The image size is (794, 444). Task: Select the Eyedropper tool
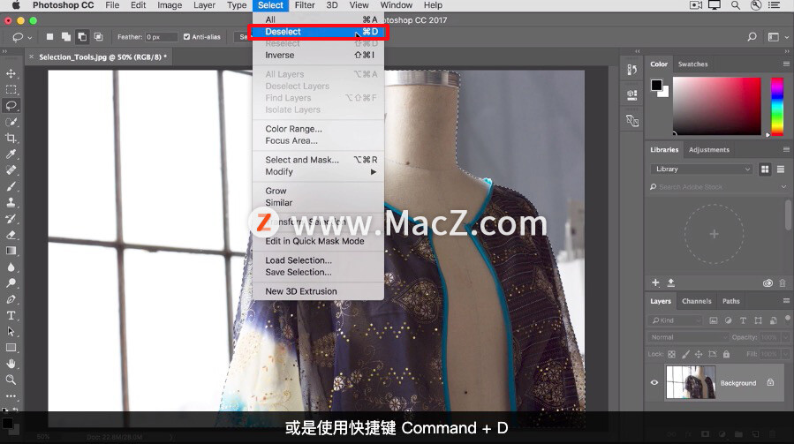tap(11, 154)
